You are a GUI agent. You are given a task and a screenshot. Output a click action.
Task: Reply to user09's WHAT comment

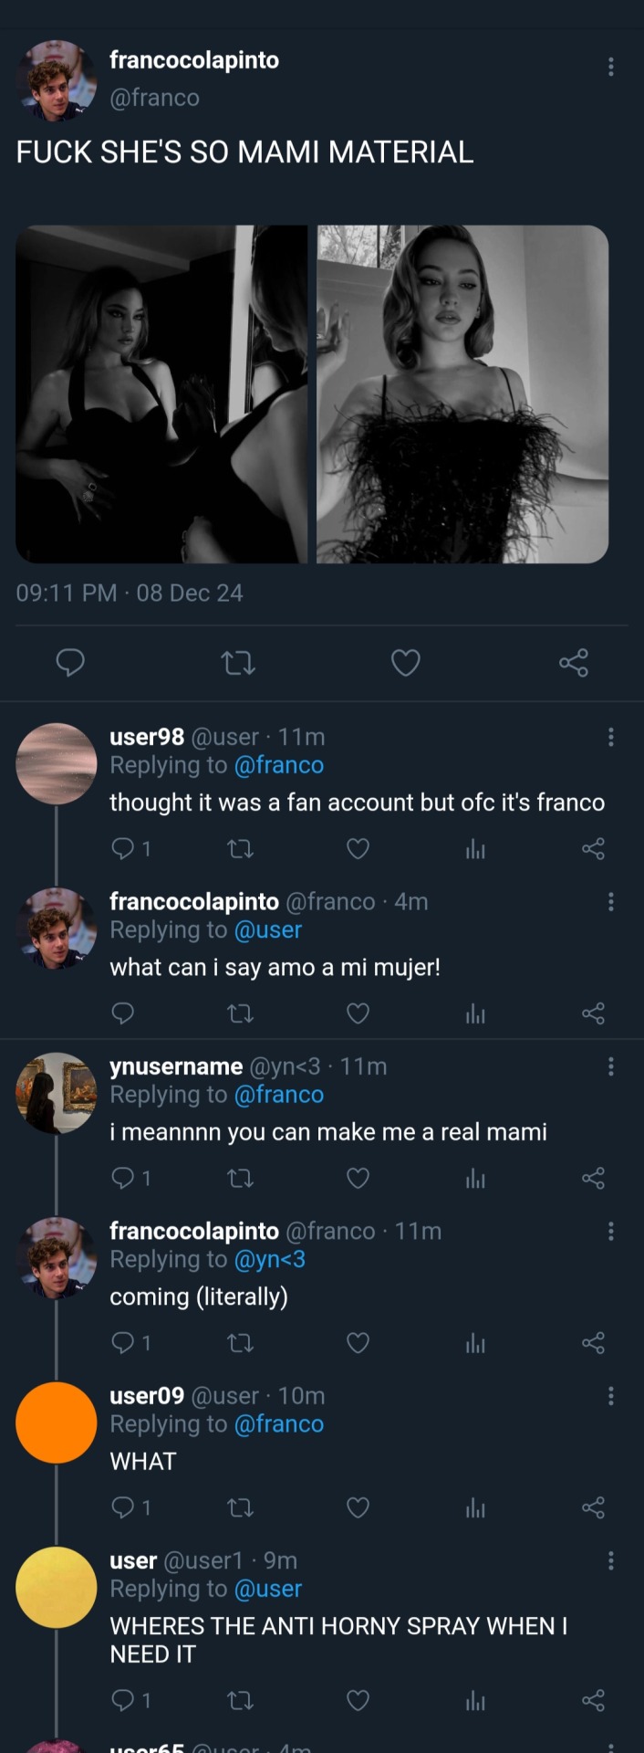point(122,1507)
